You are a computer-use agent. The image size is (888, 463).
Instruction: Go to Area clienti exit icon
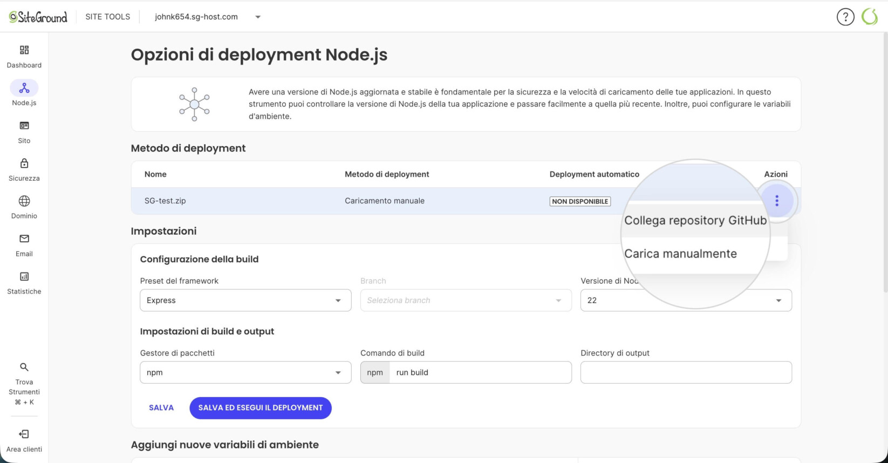(x=24, y=434)
